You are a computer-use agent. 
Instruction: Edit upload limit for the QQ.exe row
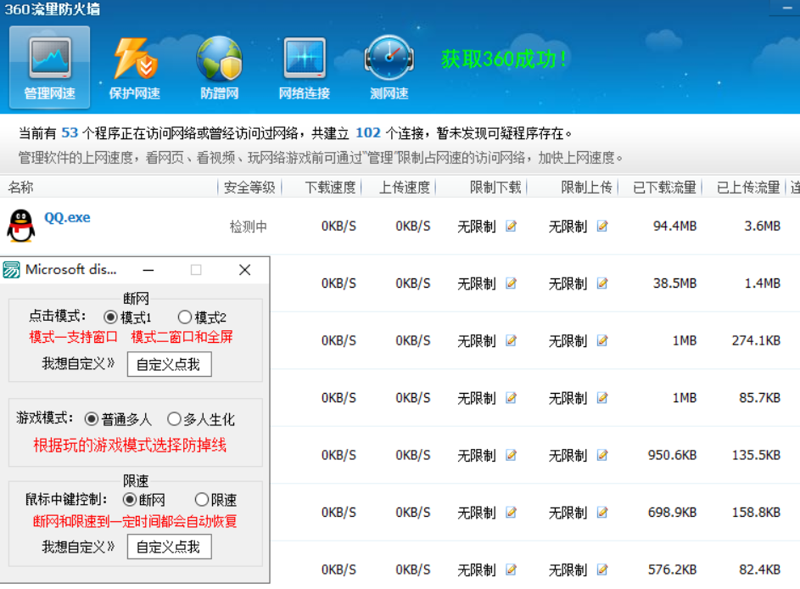coord(602,226)
